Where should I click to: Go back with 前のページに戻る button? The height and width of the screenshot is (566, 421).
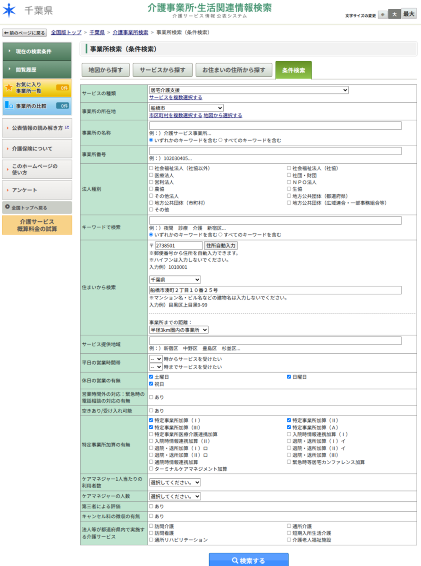coord(25,33)
